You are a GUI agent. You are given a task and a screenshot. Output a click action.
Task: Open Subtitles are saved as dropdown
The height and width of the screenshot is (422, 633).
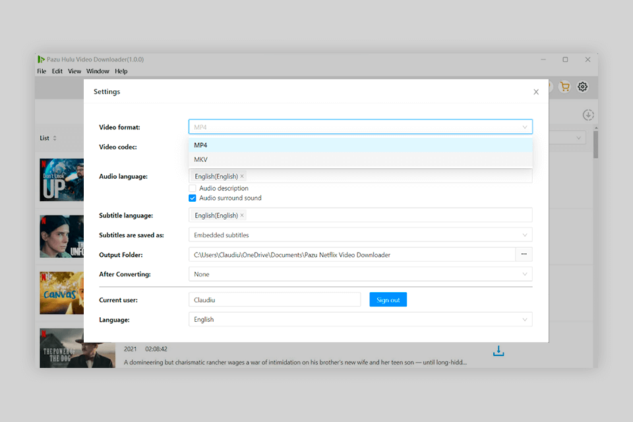[361, 235]
